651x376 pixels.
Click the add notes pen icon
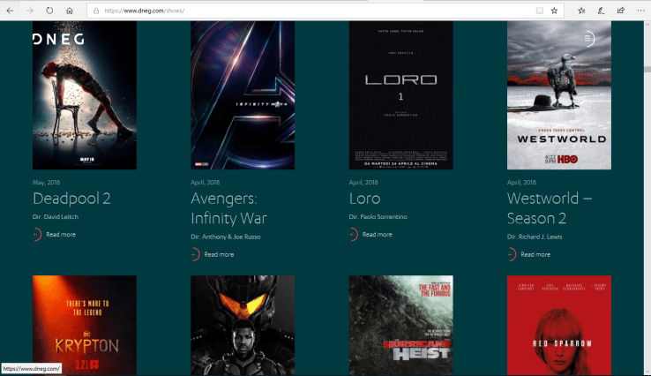coord(601,11)
